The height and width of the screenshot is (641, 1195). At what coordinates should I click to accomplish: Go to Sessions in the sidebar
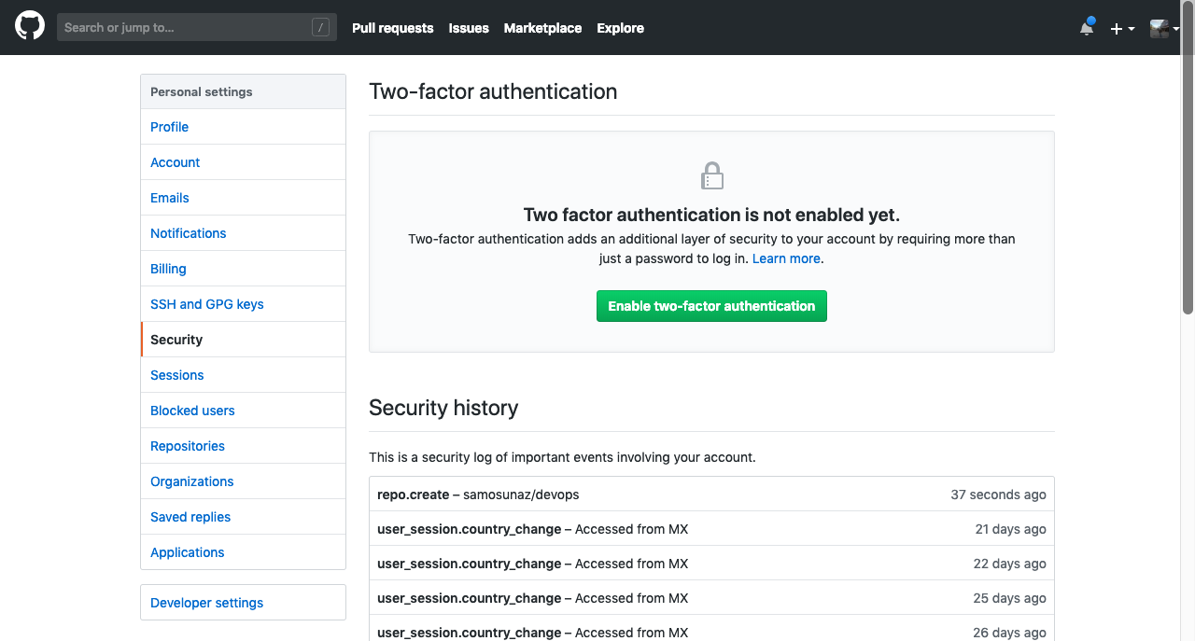(176, 375)
